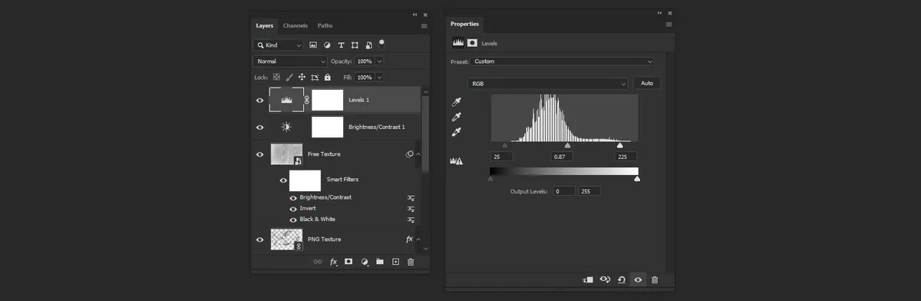The height and width of the screenshot is (301, 921).
Task: Select the white point eyedropper tool
Action: (x=457, y=132)
